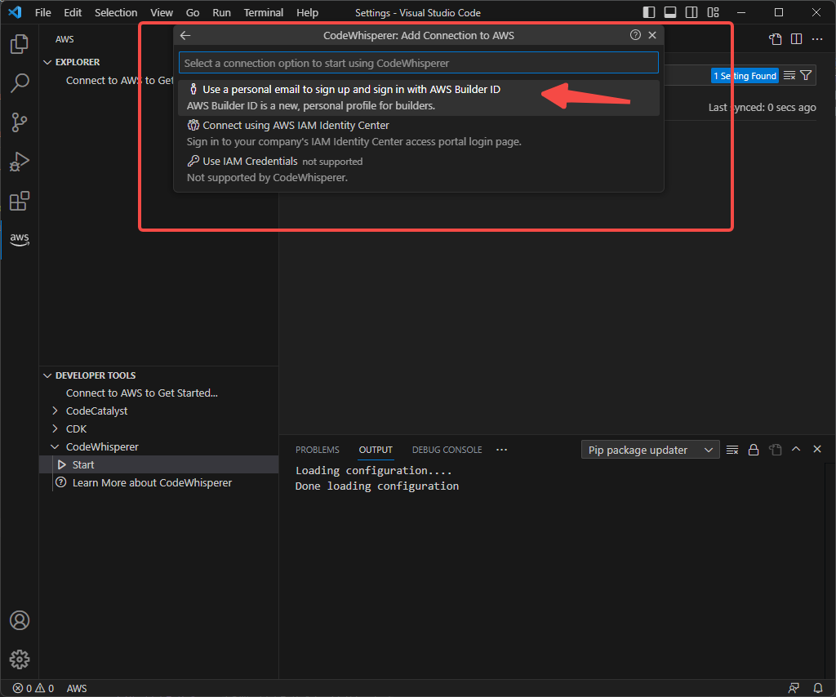Split the editor to the right

pos(796,39)
